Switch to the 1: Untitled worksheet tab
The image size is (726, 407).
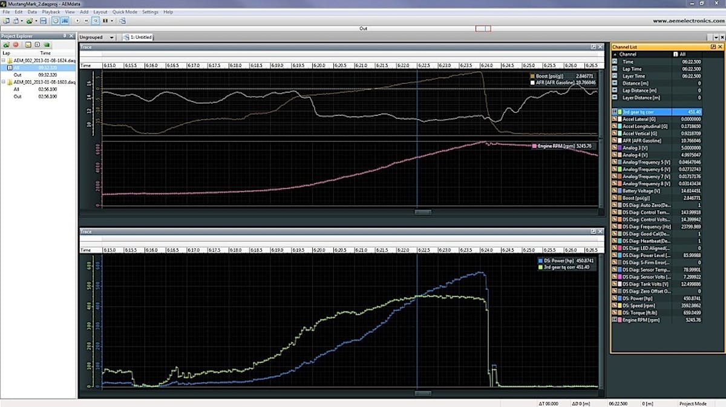click(x=138, y=37)
